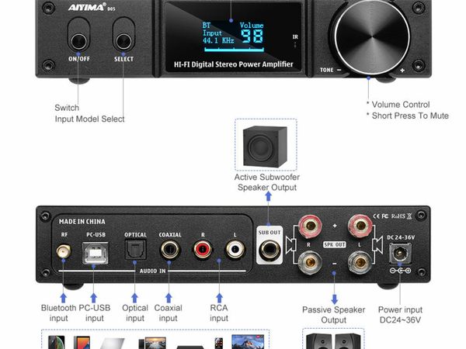
Task: Click the PC-USB port on rear panel
Action: [97, 251]
